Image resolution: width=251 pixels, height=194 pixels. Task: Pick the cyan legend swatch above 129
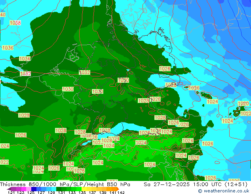(x=54, y=189)
